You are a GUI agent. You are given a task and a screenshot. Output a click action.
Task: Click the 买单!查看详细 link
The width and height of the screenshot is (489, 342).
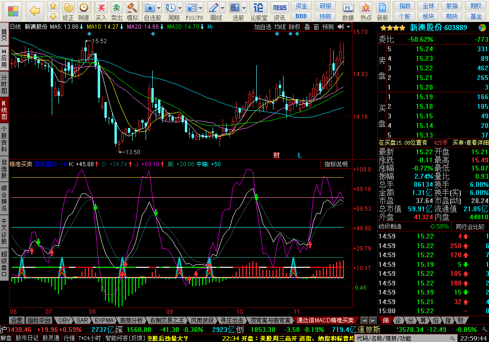[470, 142]
